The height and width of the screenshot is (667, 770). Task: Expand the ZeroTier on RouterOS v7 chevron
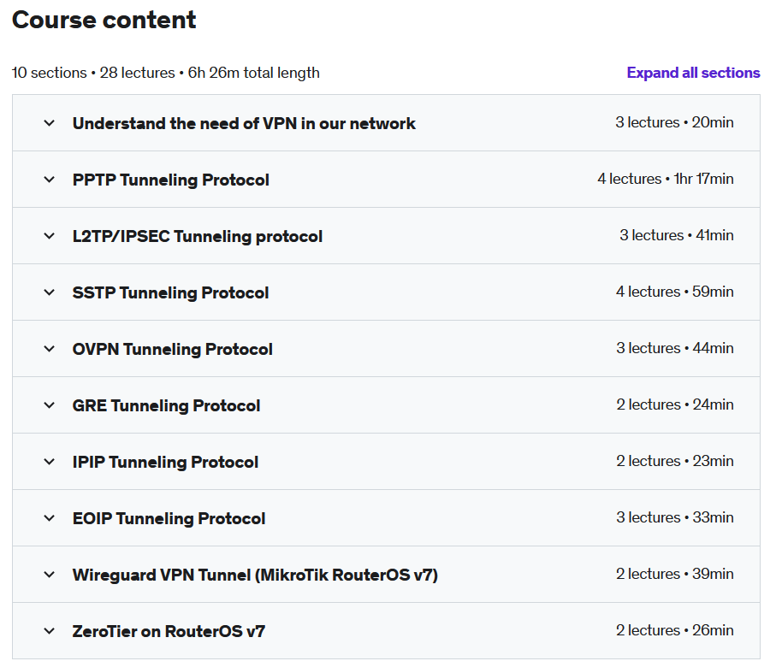click(x=49, y=631)
